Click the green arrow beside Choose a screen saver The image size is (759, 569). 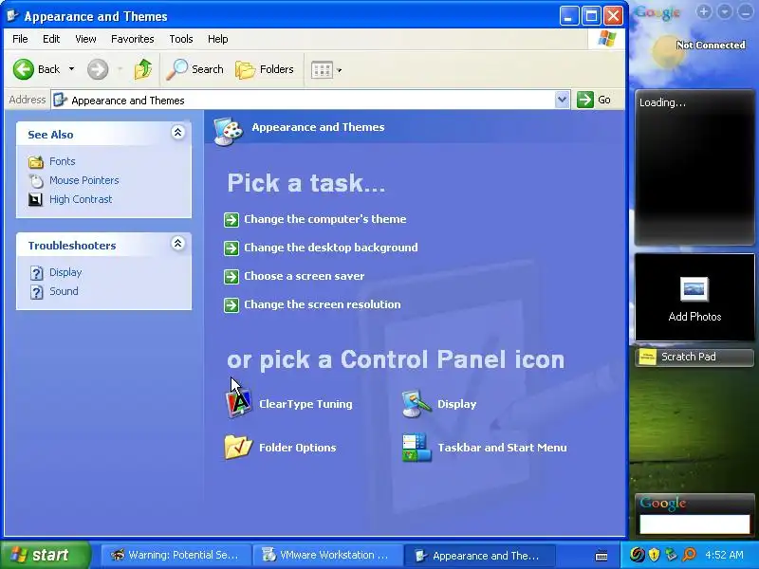point(231,277)
